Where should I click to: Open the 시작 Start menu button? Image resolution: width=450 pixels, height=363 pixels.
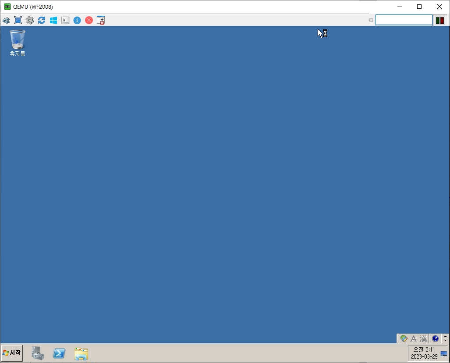coord(12,353)
